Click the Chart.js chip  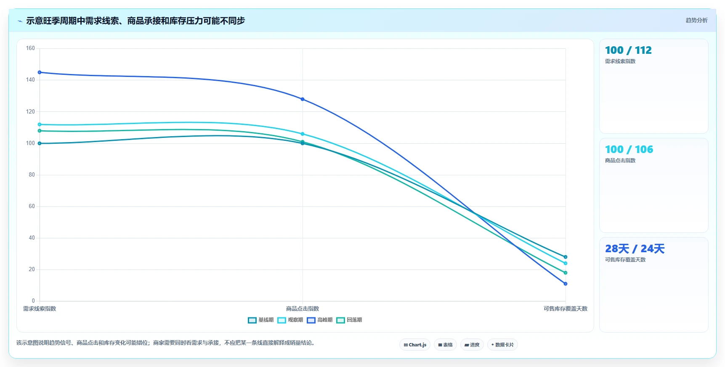pyautogui.click(x=415, y=345)
